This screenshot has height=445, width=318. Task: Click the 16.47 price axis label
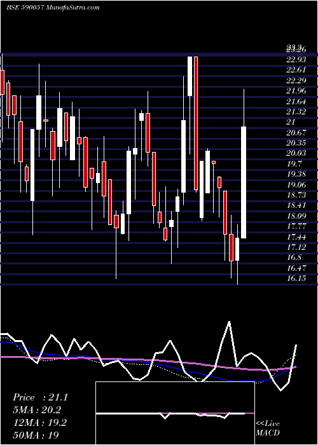(296, 268)
